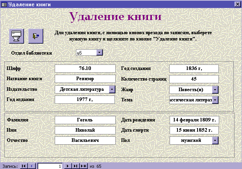242x169 pixels.
Task: Click the record number box showing 1
Action: 50,166
